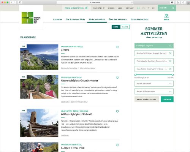Click Wildnispark Zürich Sihlwald label

pos(74,111)
